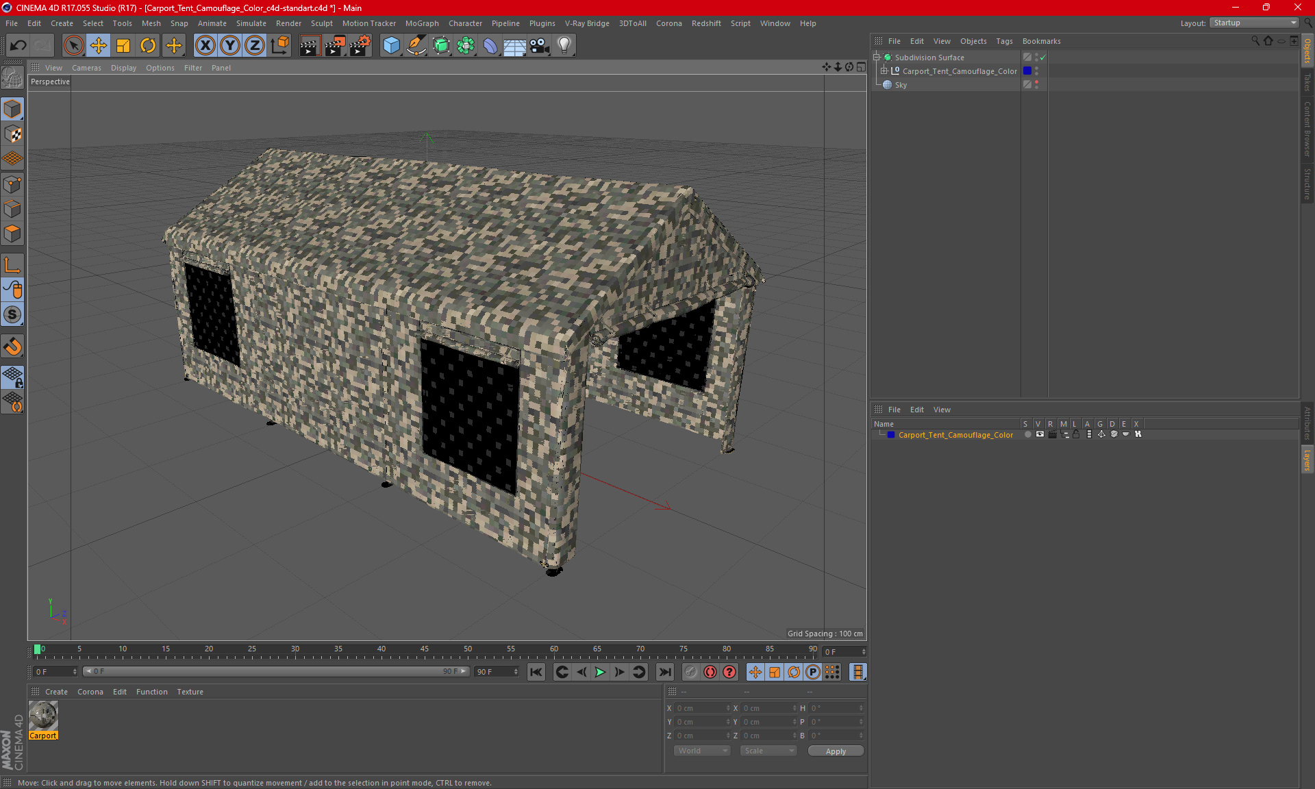Open the Scale mode dropdown
Viewport: 1315px width, 789px height.
tap(768, 751)
